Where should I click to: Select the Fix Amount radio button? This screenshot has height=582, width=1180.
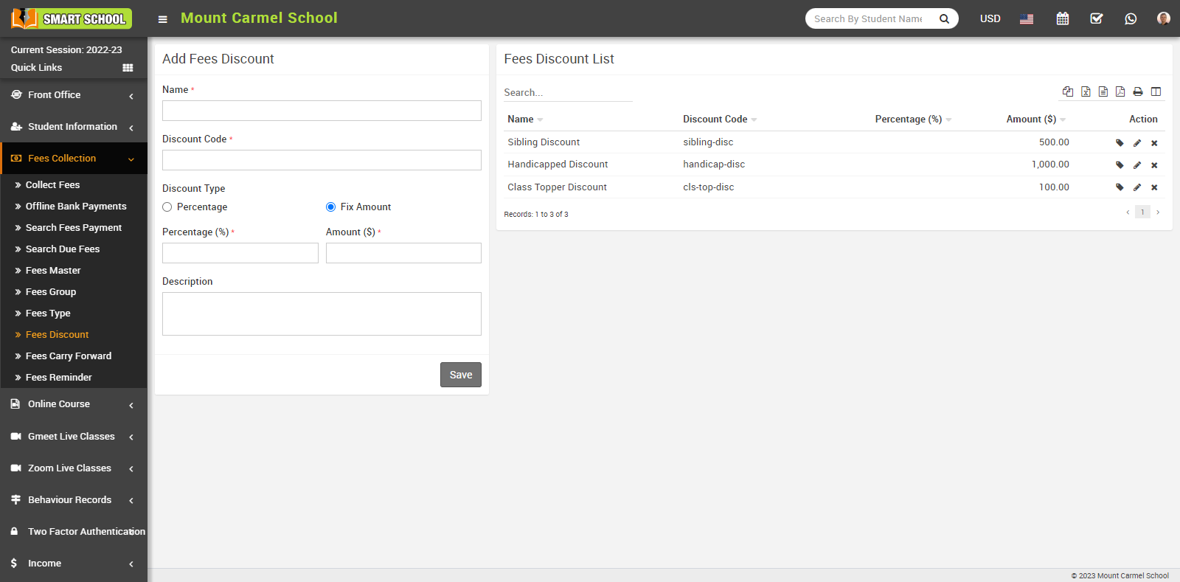click(331, 207)
